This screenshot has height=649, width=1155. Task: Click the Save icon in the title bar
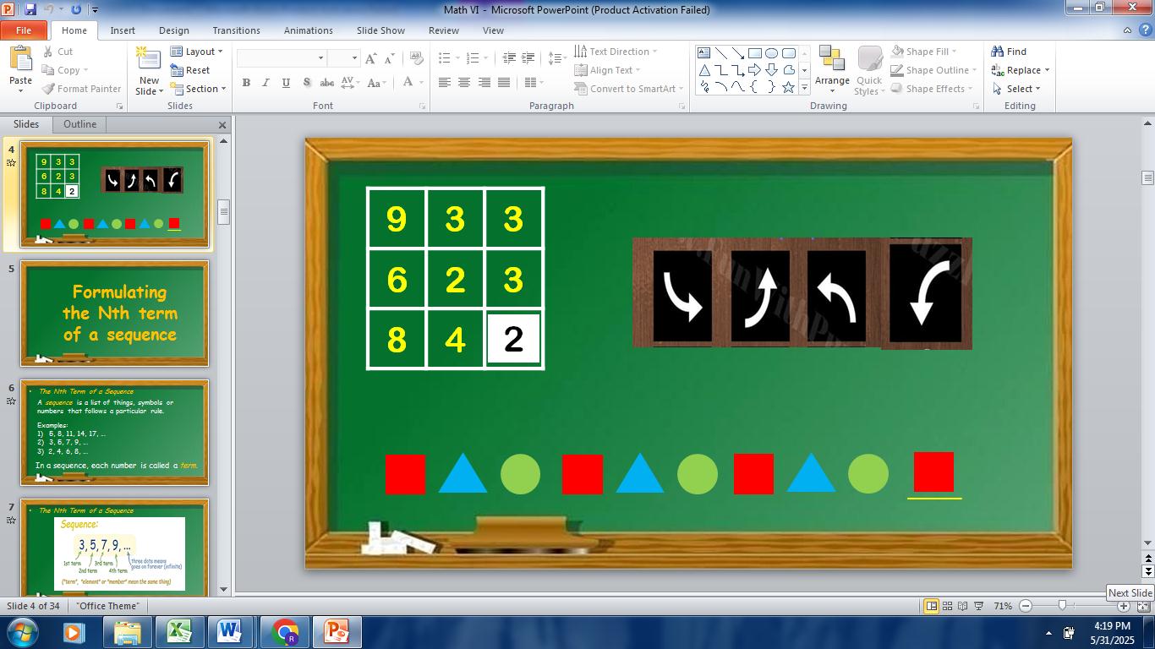coord(30,9)
